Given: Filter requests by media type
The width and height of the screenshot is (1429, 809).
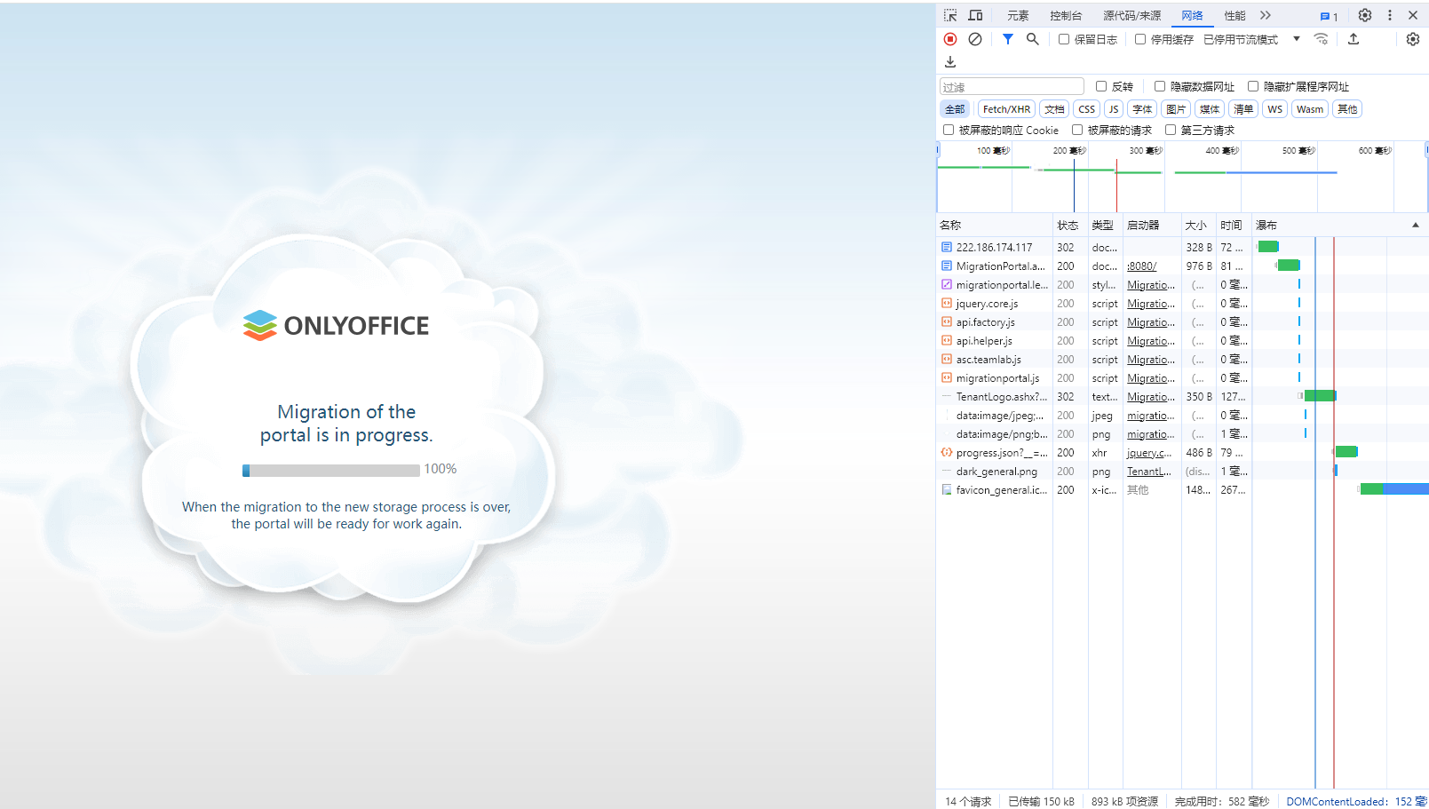Looking at the screenshot, I should (1210, 109).
